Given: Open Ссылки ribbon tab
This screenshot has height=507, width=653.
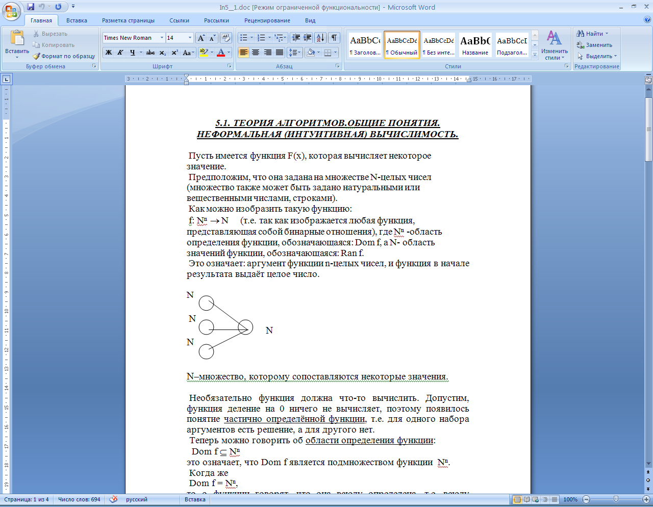Looking at the screenshot, I should click(x=180, y=20).
